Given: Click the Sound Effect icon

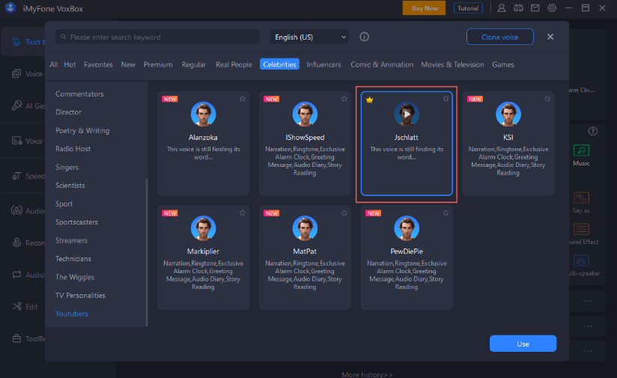Looking at the screenshot, I should [581, 229].
